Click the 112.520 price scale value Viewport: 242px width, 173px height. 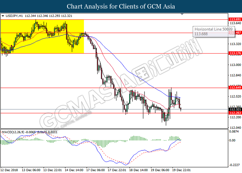(235, 97)
